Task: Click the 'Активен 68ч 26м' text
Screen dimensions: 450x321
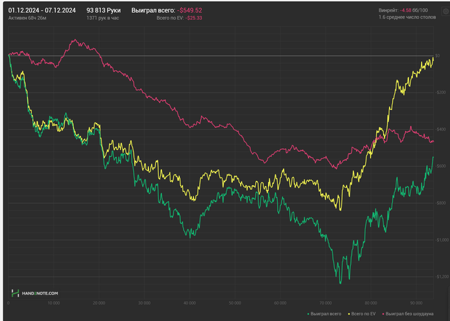Action: pos(27,18)
